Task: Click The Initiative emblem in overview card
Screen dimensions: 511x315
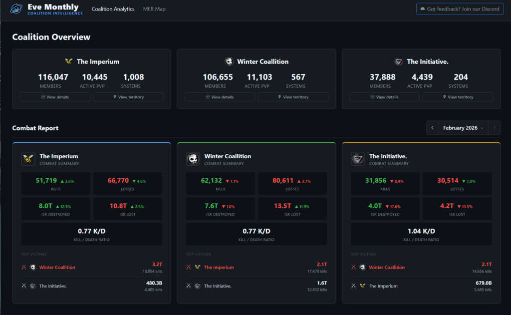Action: 398,61
